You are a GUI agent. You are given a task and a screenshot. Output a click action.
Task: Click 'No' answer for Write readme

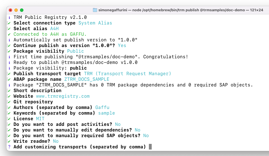56,141
